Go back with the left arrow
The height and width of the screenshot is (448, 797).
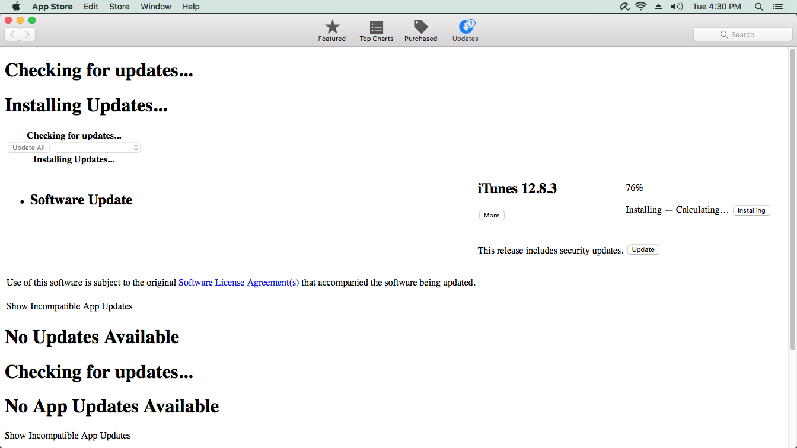pyautogui.click(x=12, y=34)
